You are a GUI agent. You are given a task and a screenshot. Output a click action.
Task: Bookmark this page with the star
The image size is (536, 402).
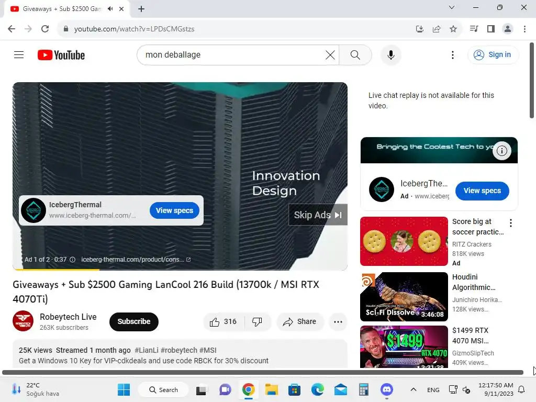coord(453,29)
